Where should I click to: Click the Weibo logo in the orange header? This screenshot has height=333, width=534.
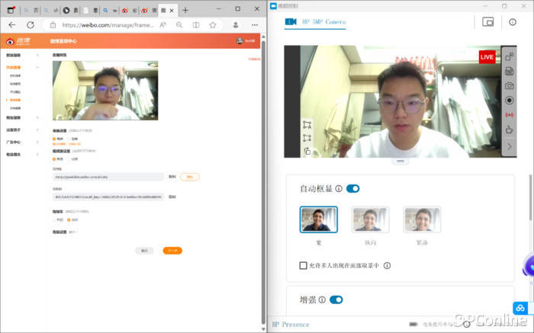tap(18, 41)
